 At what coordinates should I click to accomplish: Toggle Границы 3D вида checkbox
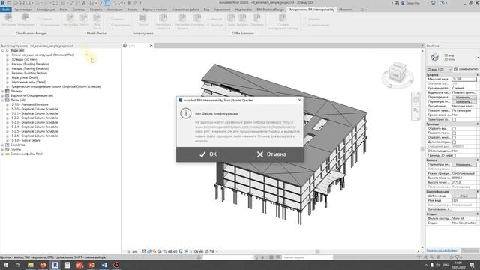point(454,156)
